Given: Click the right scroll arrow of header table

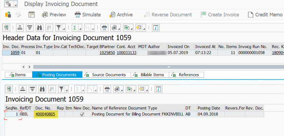Looking at the screenshot, I should (x=29, y=67).
